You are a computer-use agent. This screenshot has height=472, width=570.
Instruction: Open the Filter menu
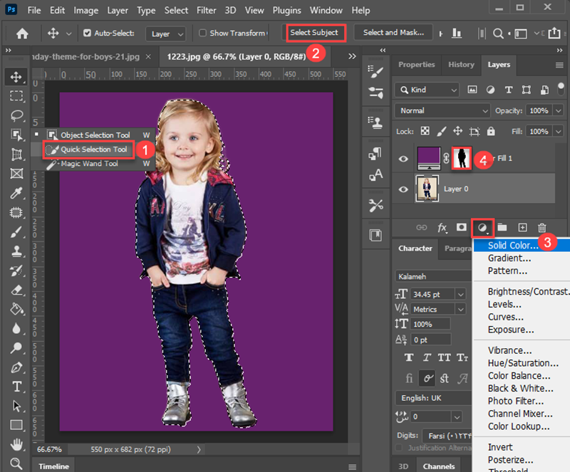pyautogui.click(x=206, y=10)
